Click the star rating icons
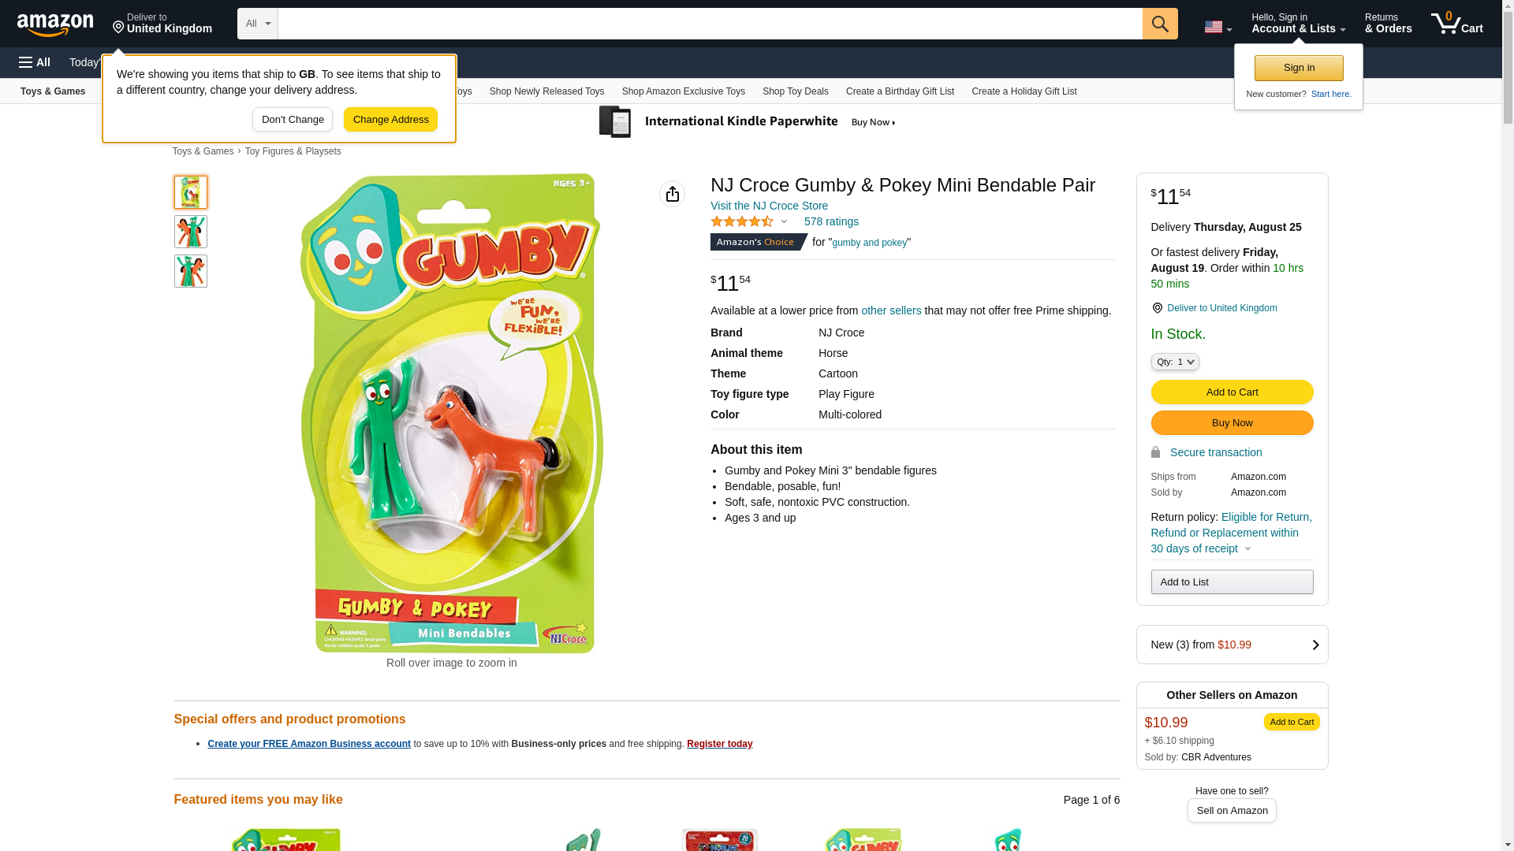1514x851 pixels. coord(742,222)
